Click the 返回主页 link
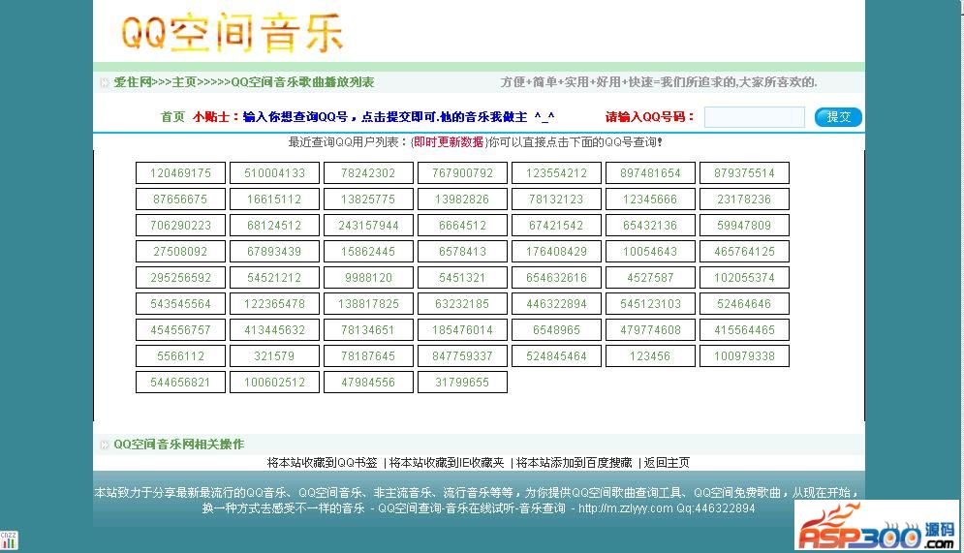Viewport: 964px width, 553px height. [x=667, y=463]
